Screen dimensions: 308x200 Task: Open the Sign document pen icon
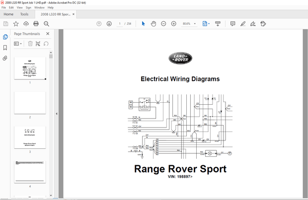tap(253, 24)
